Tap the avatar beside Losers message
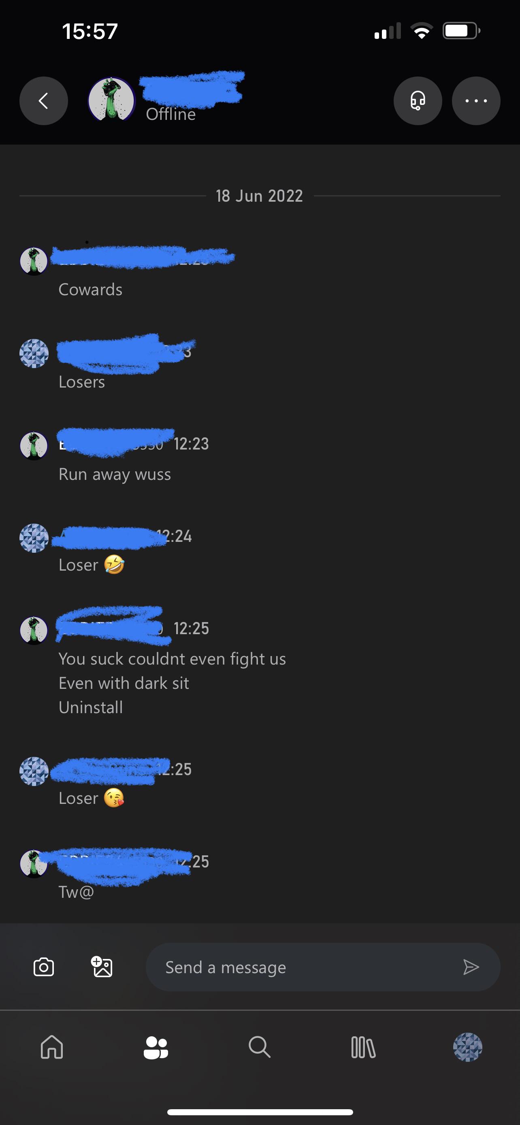Viewport: 520px width, 1125px height. (x=34, y=353)
